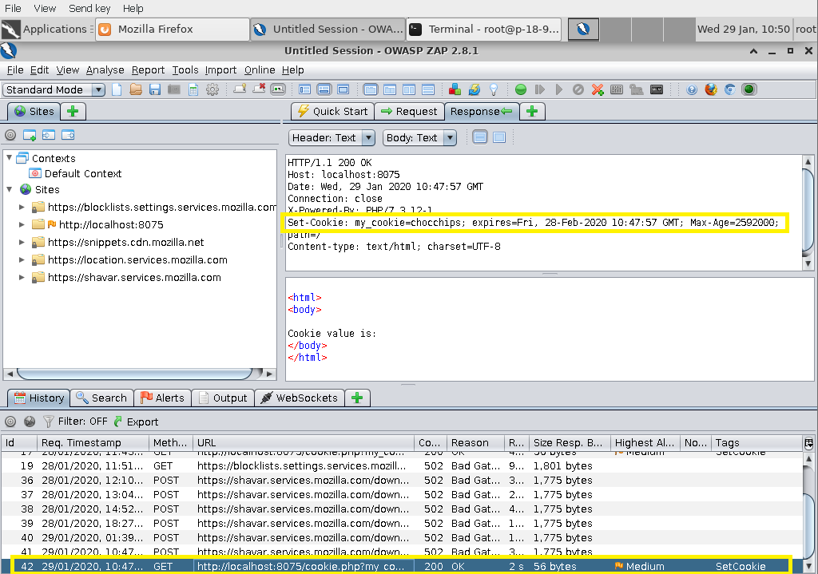Open Session Properties gear icon
Image resolution: width=818 pixels, height=574 pixels.
click(212, 89)
